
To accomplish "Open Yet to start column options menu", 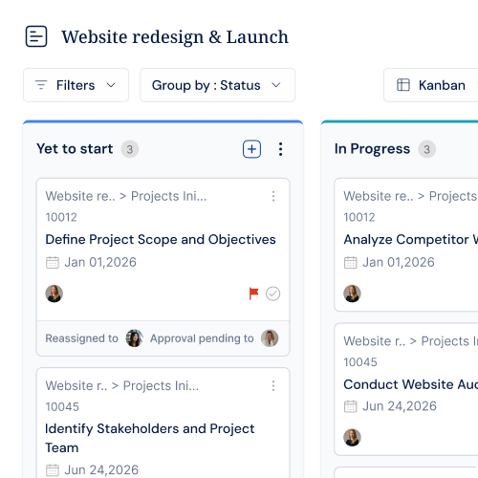I will [x=280, y=149].
